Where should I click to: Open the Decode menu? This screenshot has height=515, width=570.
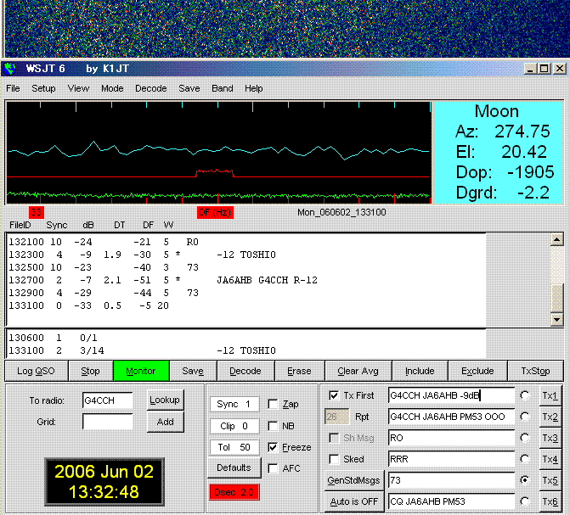pyautogui.click(x=151, y=88)
